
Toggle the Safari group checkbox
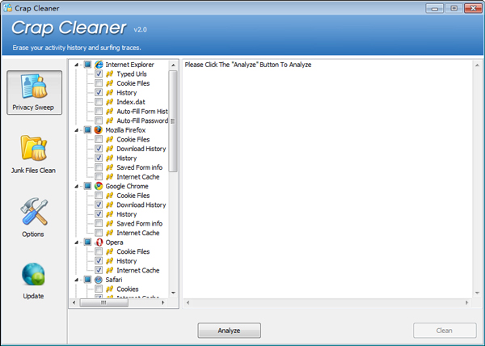tap(87, 280)
